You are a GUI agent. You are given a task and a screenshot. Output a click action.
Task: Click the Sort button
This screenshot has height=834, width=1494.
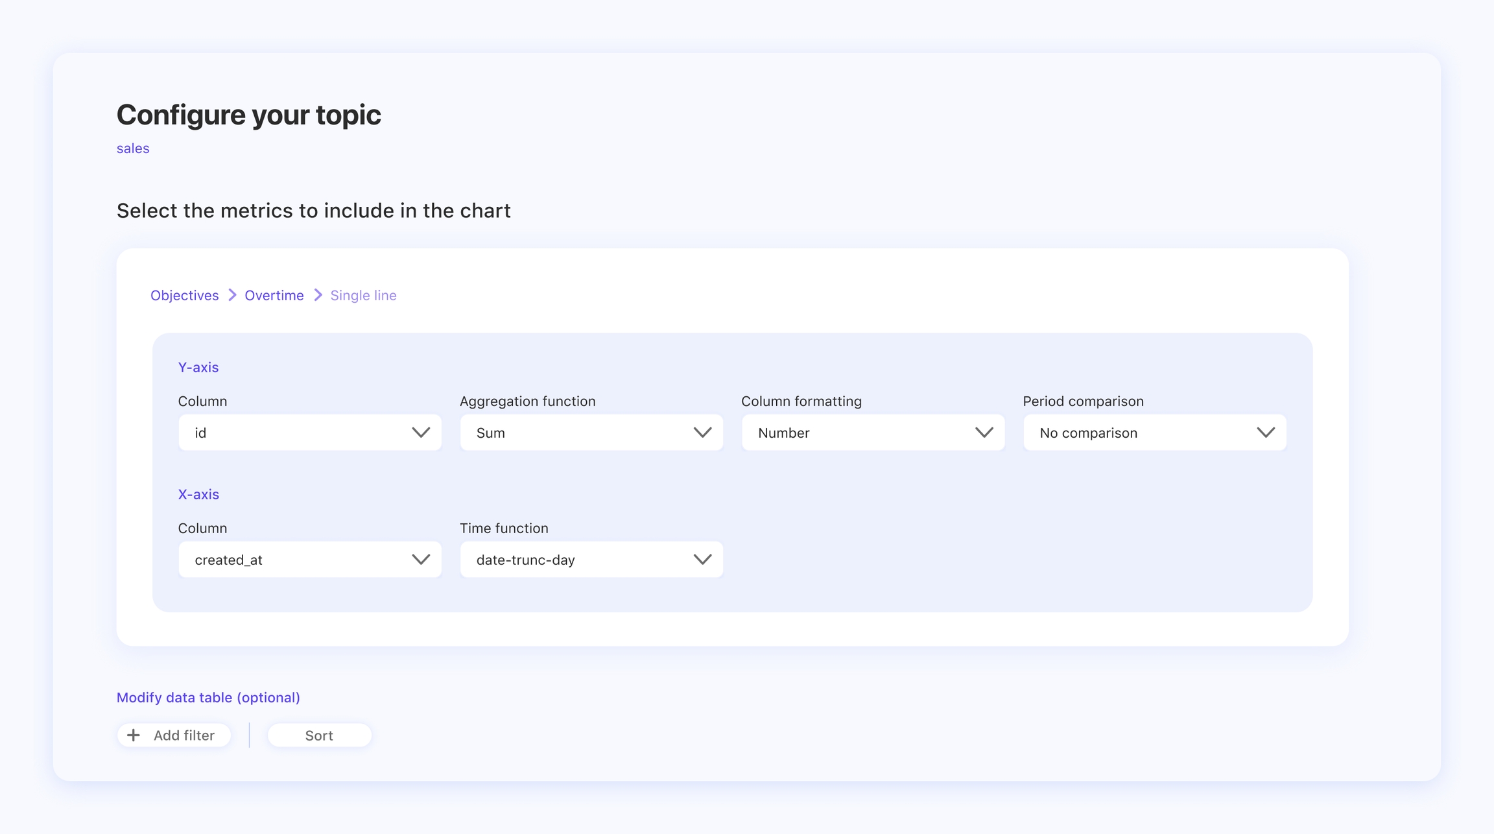(319, 735)
